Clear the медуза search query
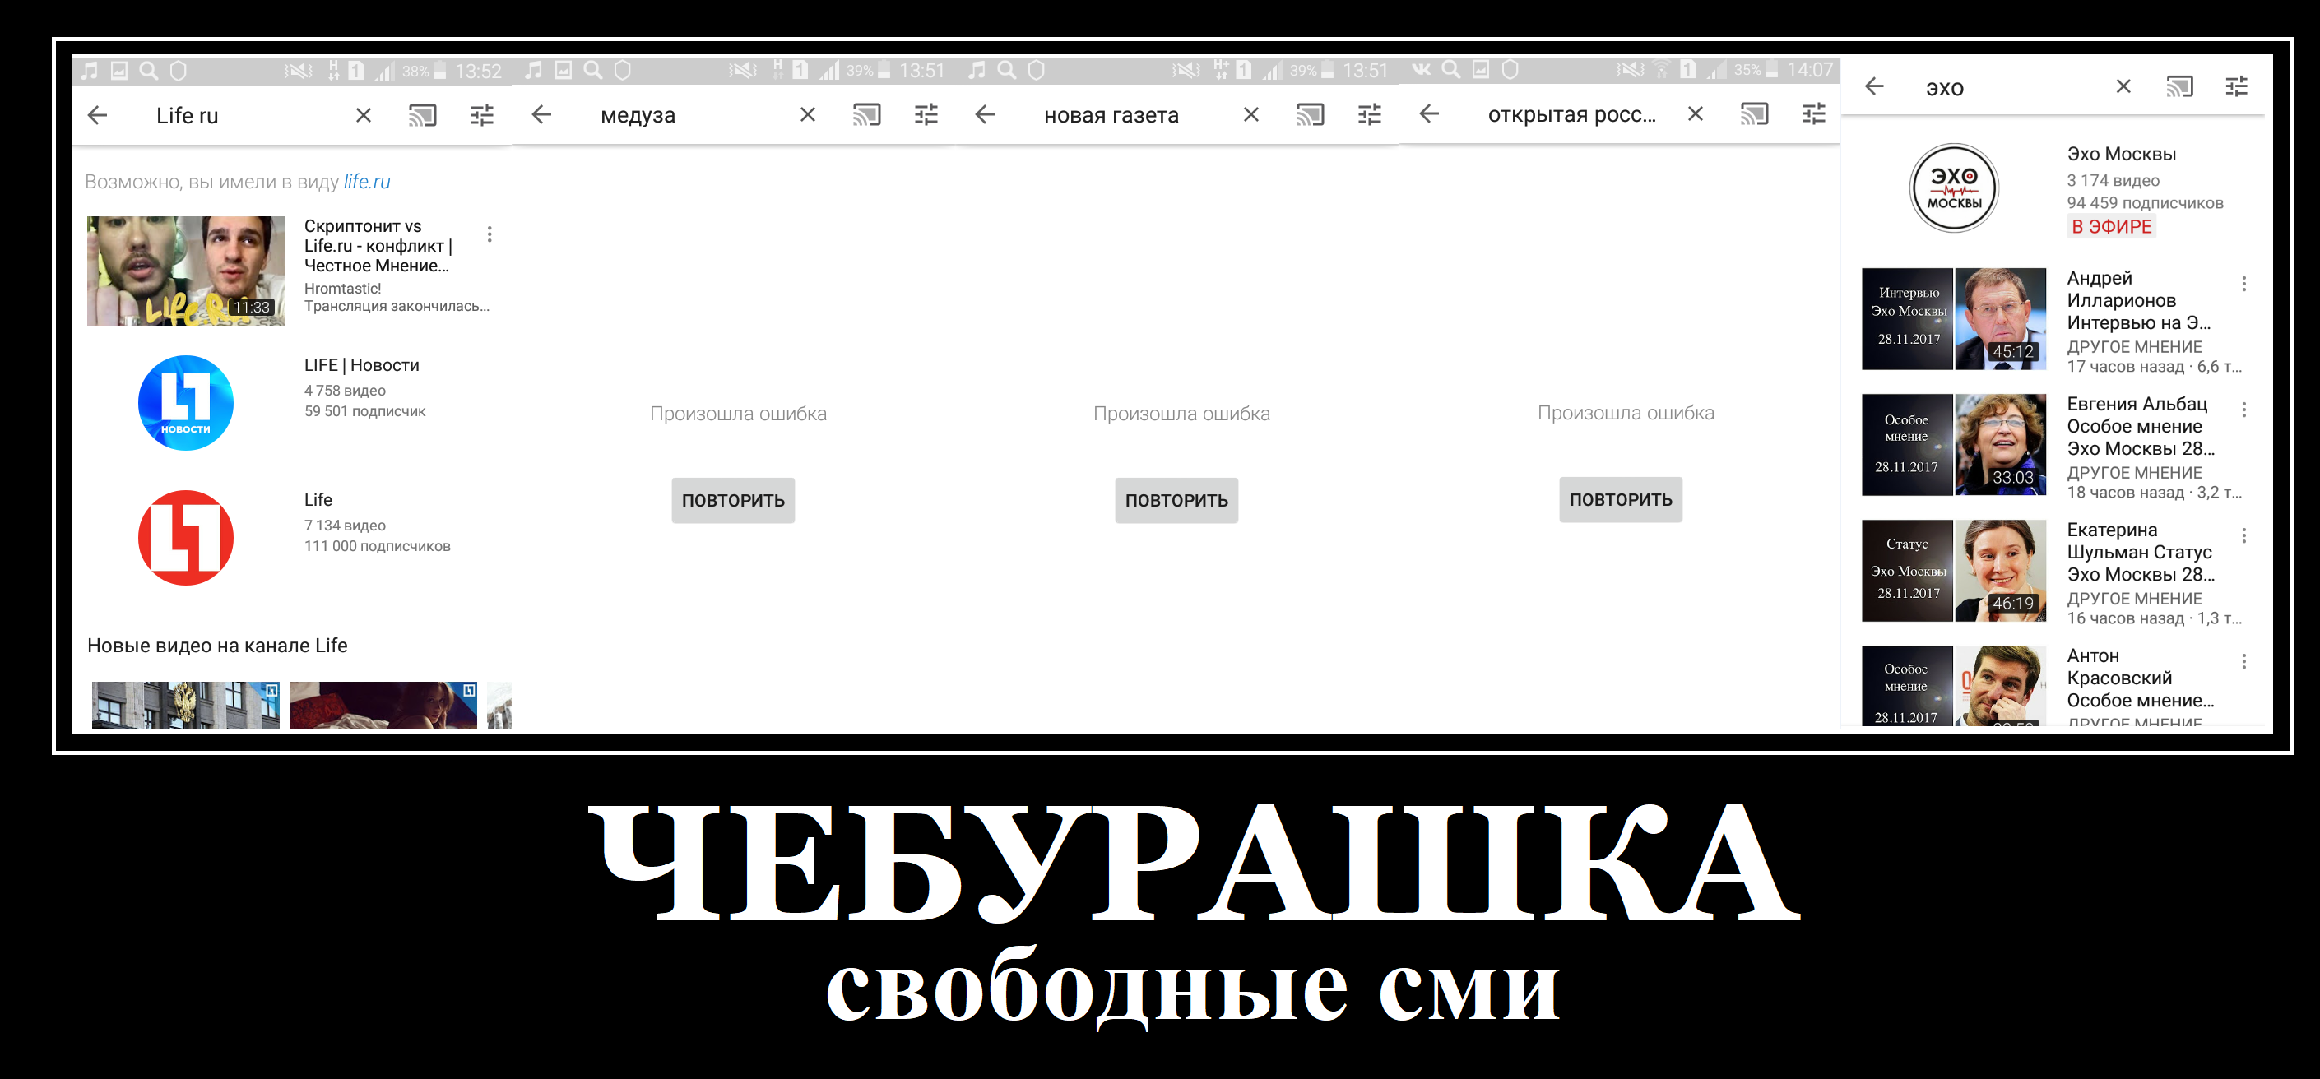Viewport: 2320px width, 1079px height. coord(808,114)
